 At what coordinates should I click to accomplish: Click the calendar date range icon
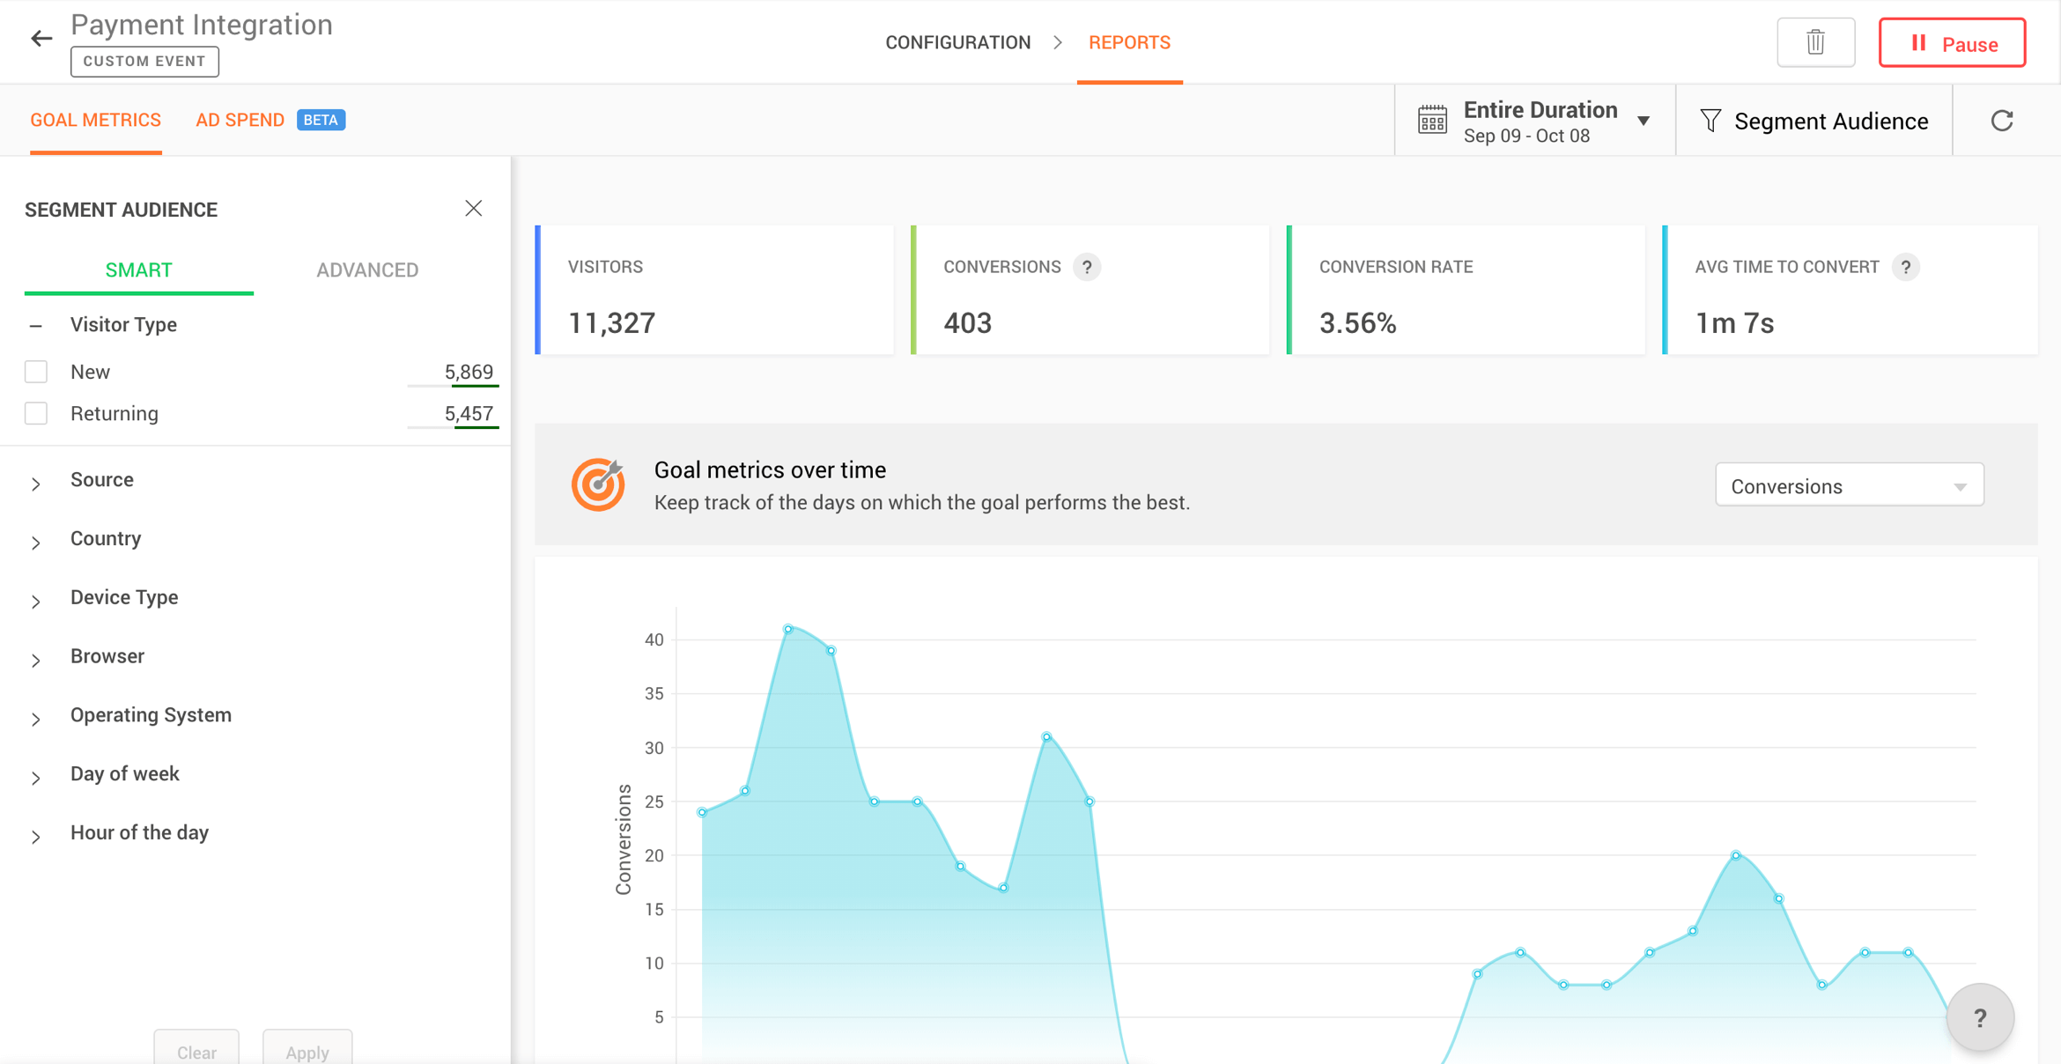pyautogui.click(x=1432, y=121)
